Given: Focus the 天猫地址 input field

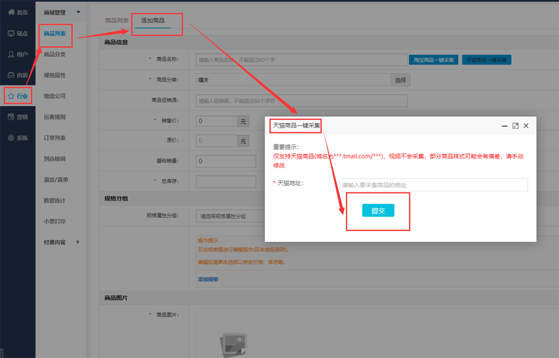Looking at the screenshot, I should [433, 185].
